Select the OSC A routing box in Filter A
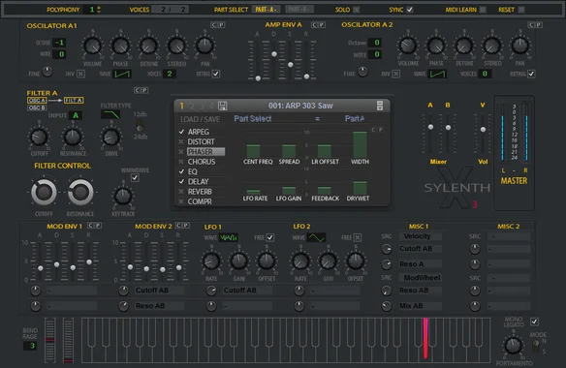This screenshot has width=566, height=368. point(37,101)
